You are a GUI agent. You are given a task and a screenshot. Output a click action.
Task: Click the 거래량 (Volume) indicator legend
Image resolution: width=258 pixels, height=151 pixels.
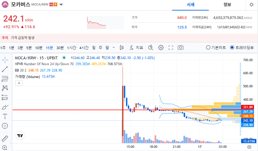pos(35,77)
